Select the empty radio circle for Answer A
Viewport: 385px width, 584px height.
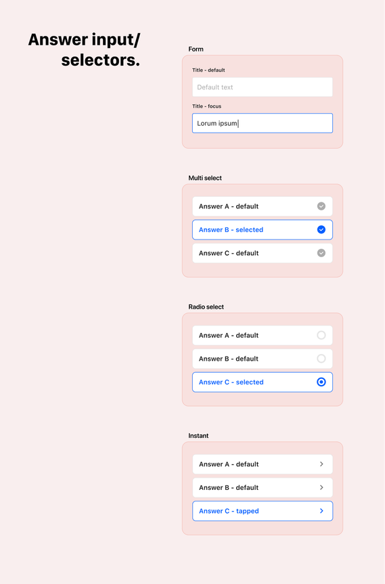click(x=321, y=335)
